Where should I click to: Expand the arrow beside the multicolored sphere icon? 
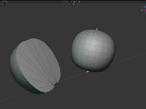coord(72,4)
